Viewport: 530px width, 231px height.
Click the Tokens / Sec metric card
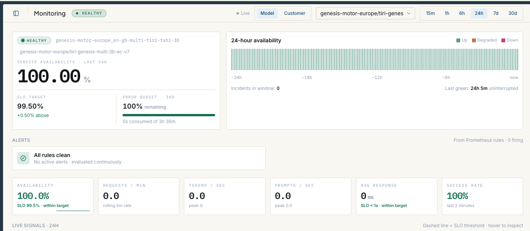[x=225, y=196]
